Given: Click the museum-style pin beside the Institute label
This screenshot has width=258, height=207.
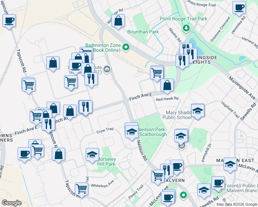Looking at the screenshot, I should [x=107, y=69].
